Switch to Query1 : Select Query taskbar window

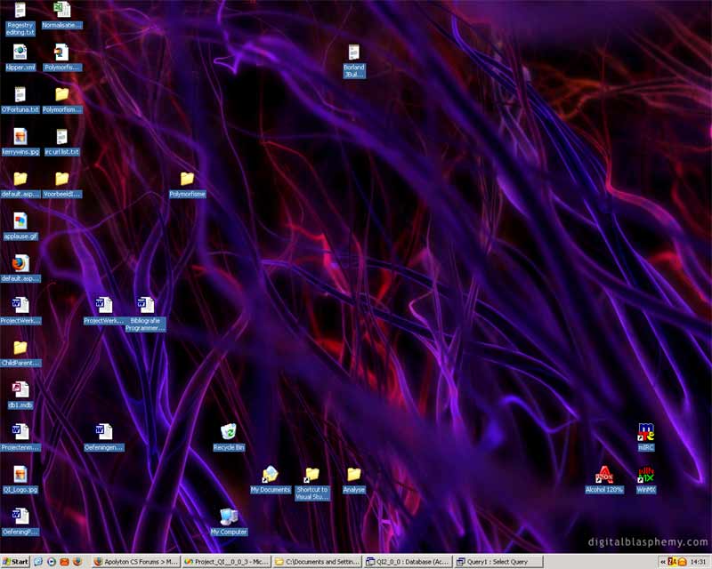click(498, 562)
